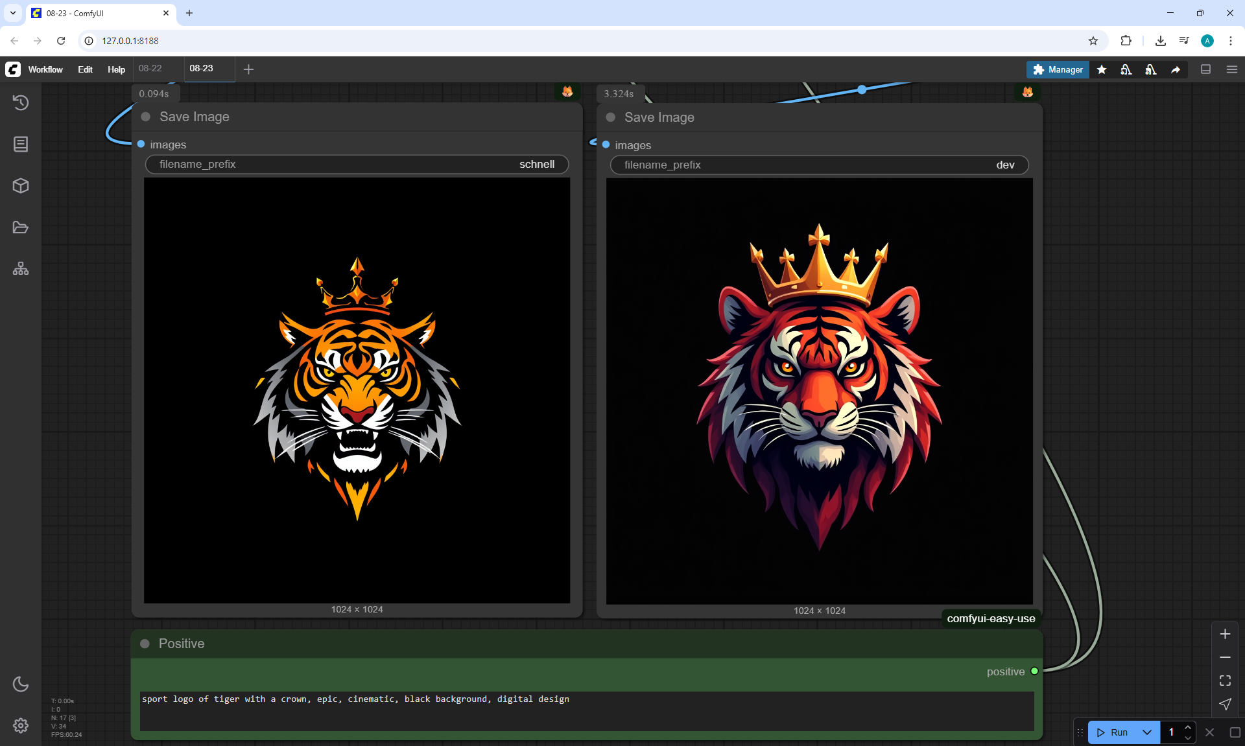Click the fit view icon

pos(1225,681)
